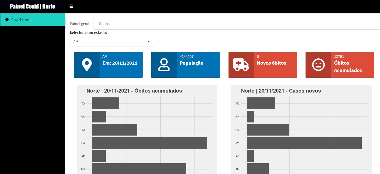Image resolution: width=380 pixels, height=174 pixels.
Task: Click the neutral face icon for Óbitos Acumulados
Action: (x=318, y=65)
